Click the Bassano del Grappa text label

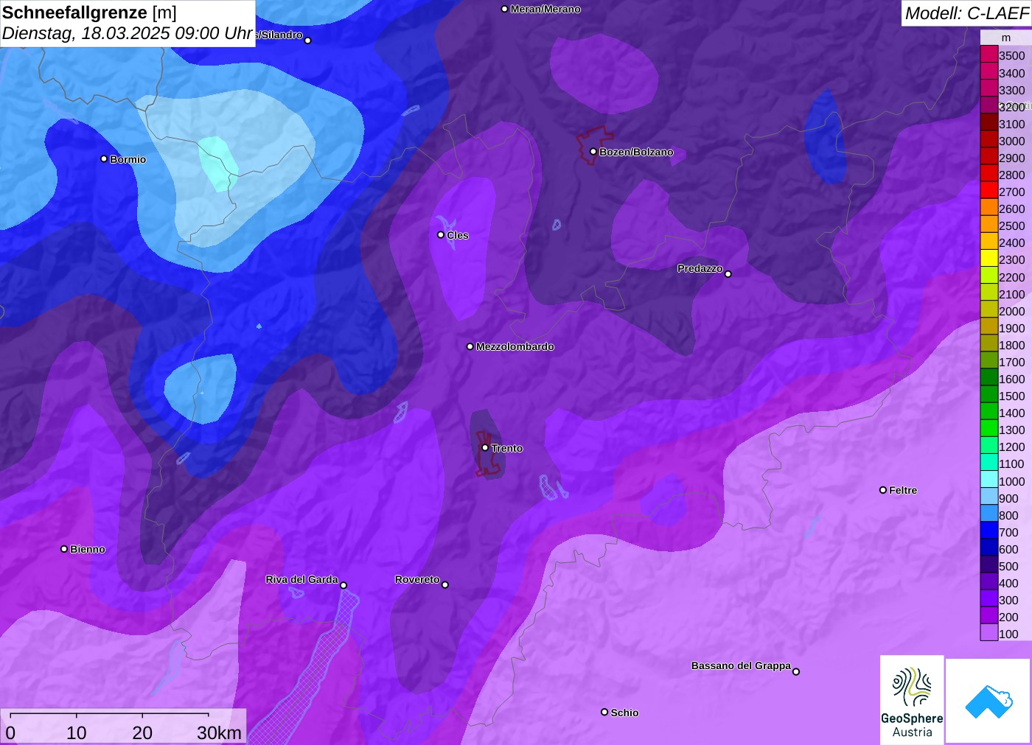(x=741, y=665)
